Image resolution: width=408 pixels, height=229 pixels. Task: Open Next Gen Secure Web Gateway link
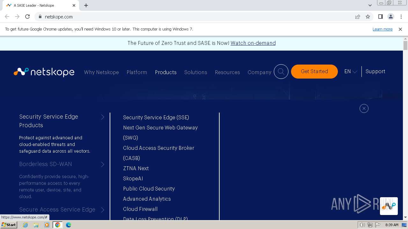pyautogui.click(x=160, y=133)
